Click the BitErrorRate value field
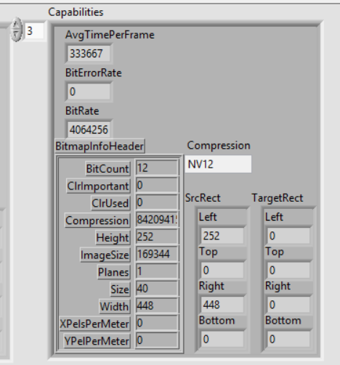 89,91
